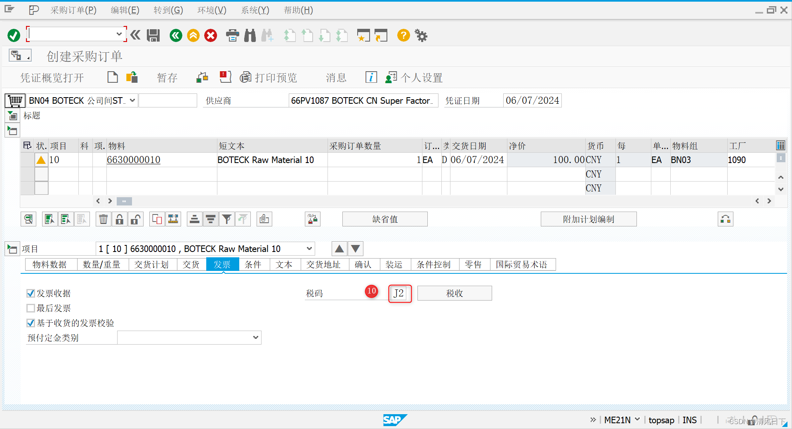Click the shopping cart order type icon
Screen dimensions: 792x429
[15, 100]
